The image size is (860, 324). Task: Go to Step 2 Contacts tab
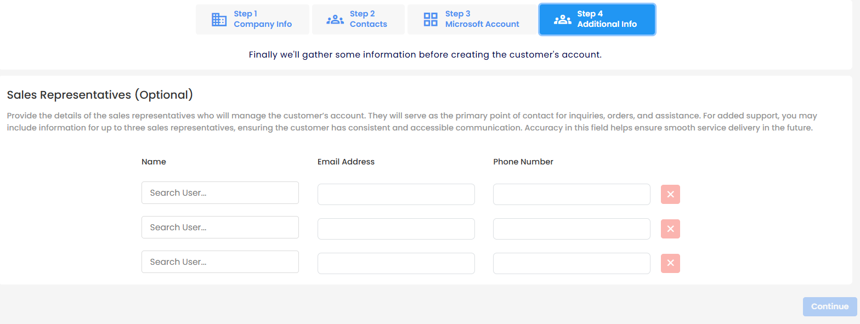pos(358,20)
